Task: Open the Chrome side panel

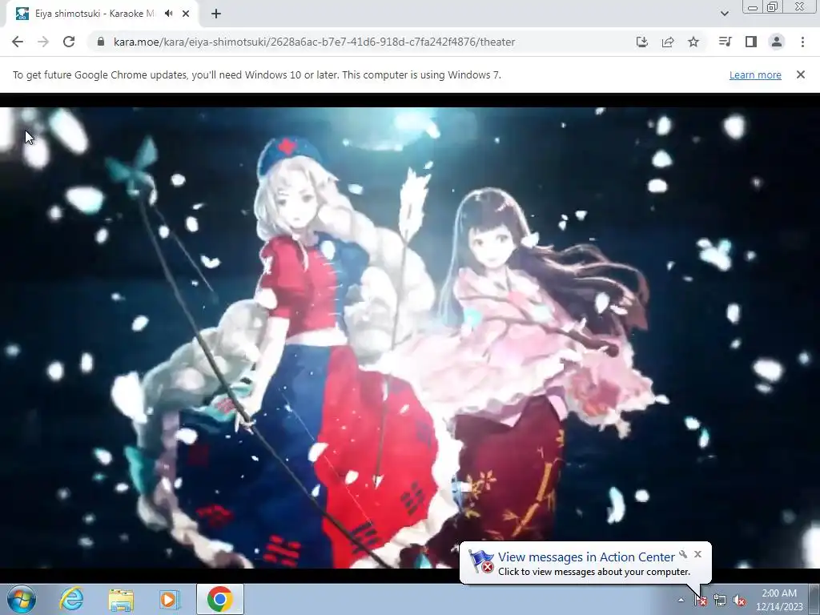Action: 751,42
